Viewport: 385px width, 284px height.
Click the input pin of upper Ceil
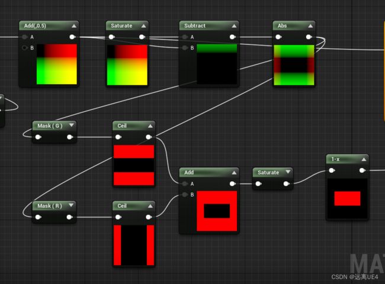[x=118, y=137]
